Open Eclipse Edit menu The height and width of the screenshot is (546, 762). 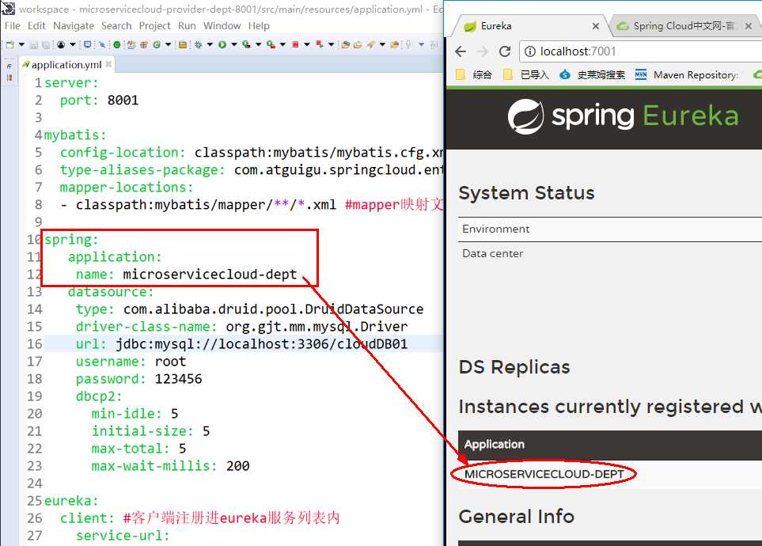pyautogui.click(x=36, y=26)
